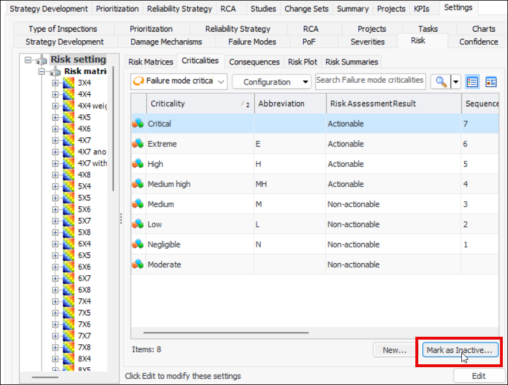Click the Medium high row icon

pyautogui.click(x=138, y=184)
